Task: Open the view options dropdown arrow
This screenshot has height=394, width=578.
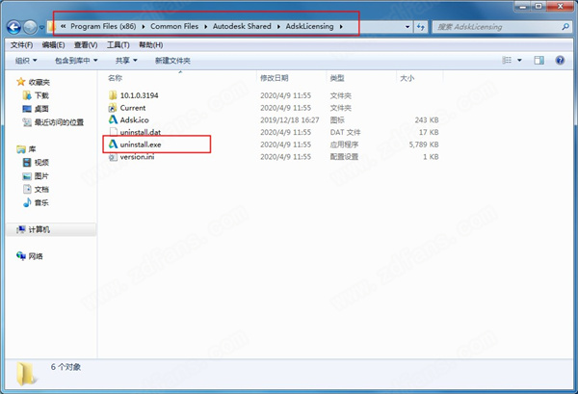Action: coord(519,60)
